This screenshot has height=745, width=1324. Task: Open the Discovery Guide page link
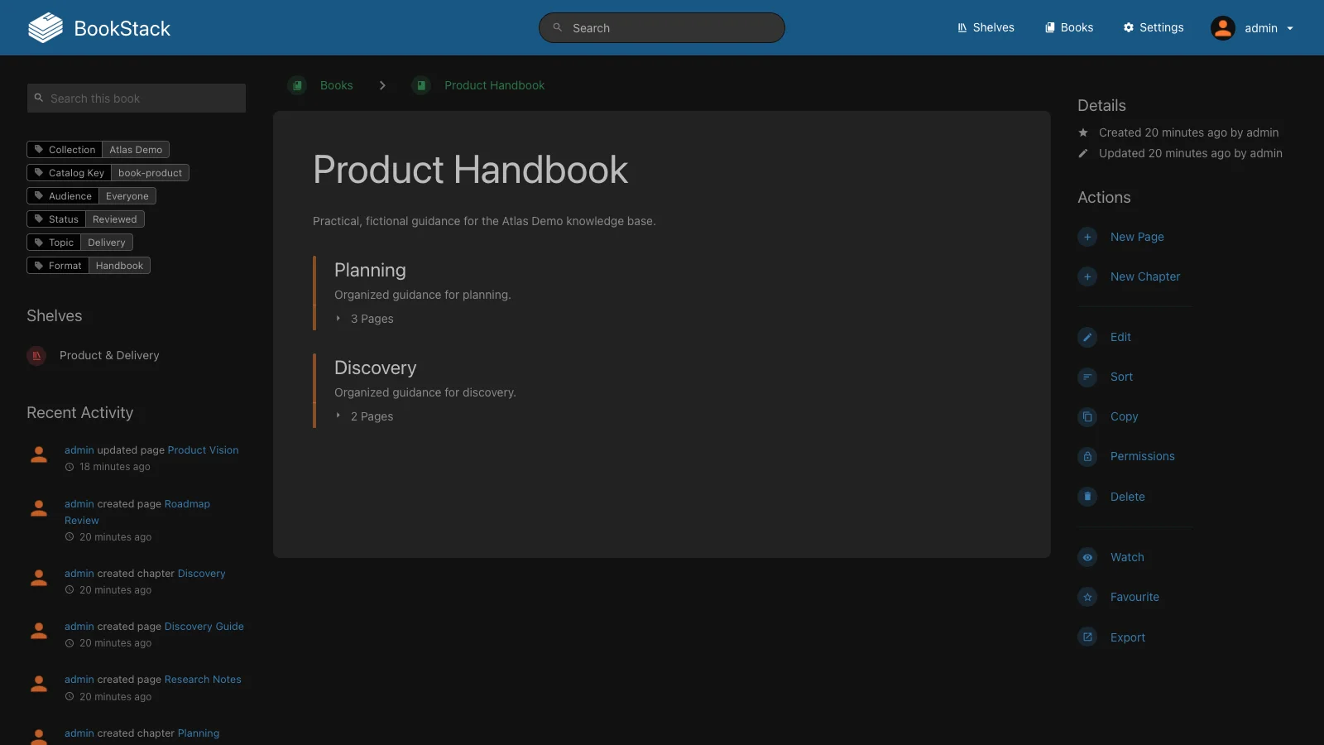[204, 627]
